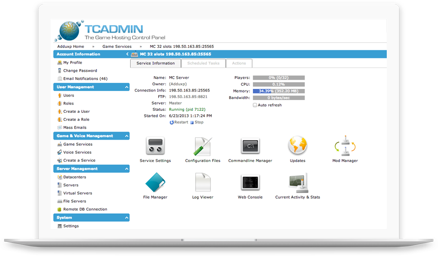Click the CPU usage bar
This screenshot has height=256, width=438.
(x=279, y=84)
